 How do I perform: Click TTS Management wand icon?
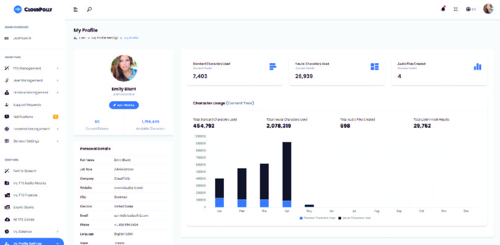click(x=7, y=68)
